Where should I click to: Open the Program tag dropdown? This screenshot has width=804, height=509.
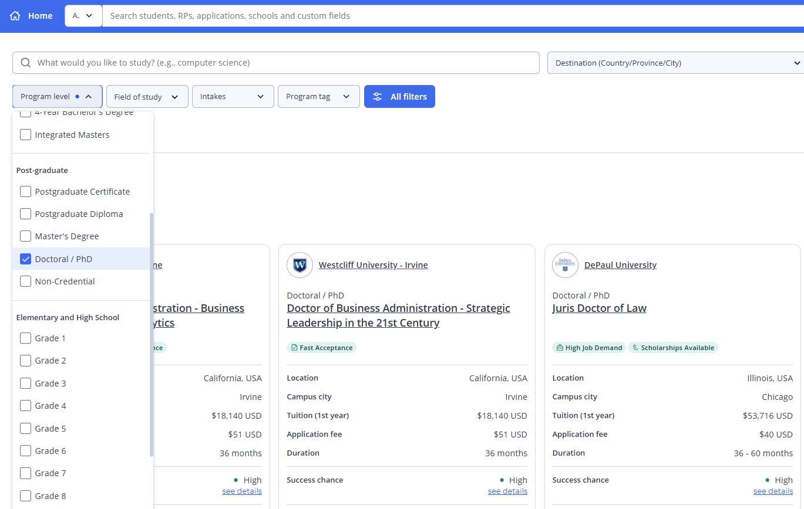coord(318,97)
